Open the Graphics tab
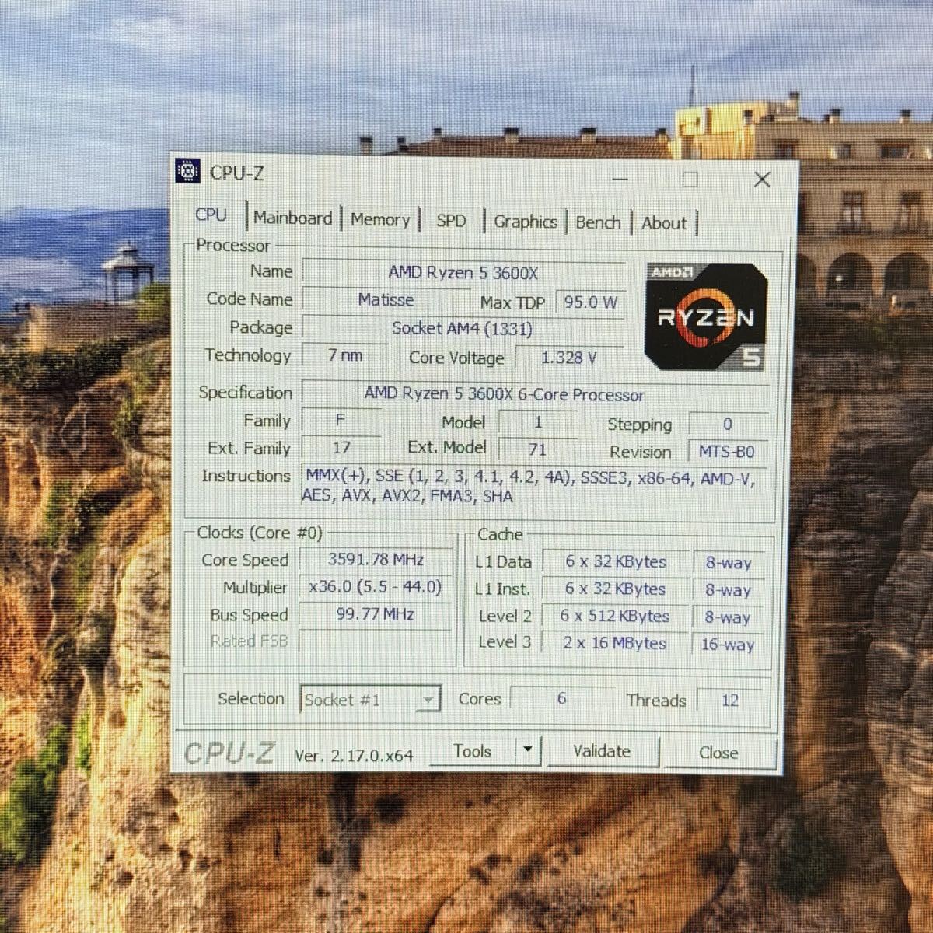The image size is (933, 933). click(526, 222)
